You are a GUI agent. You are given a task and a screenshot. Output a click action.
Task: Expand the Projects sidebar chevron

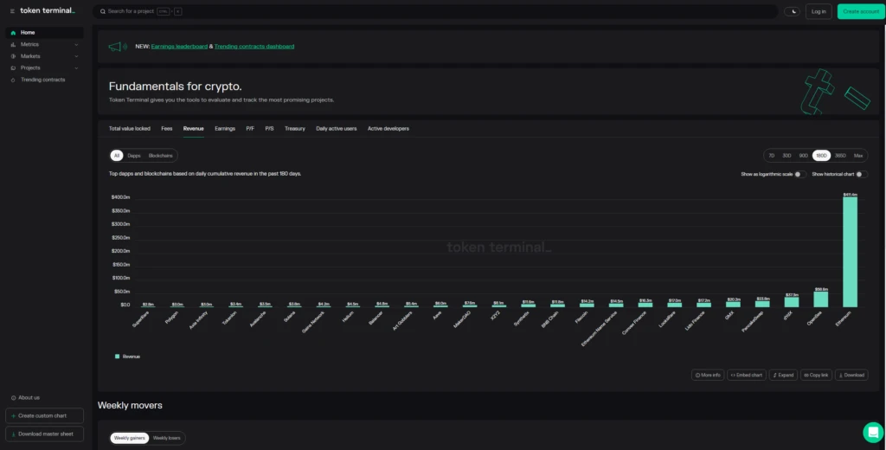click(x=76, y=67)
